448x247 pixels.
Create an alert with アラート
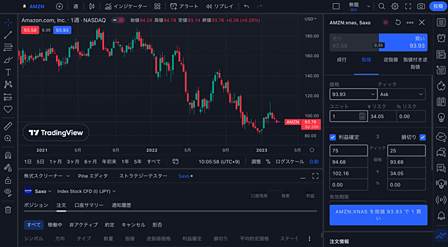184,7
